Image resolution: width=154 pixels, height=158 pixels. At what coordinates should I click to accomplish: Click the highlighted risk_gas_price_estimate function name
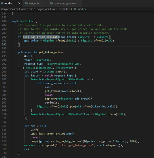coord(41,37)
